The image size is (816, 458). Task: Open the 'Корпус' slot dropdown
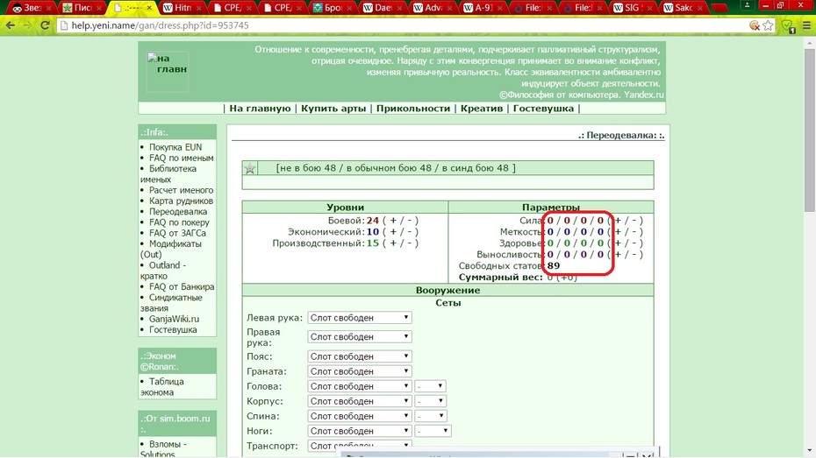point(360,401)
